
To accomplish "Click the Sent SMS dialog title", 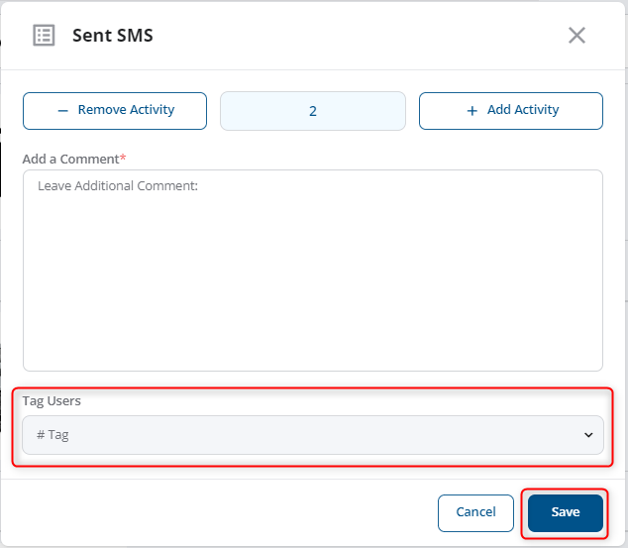I will click(113, 36).
